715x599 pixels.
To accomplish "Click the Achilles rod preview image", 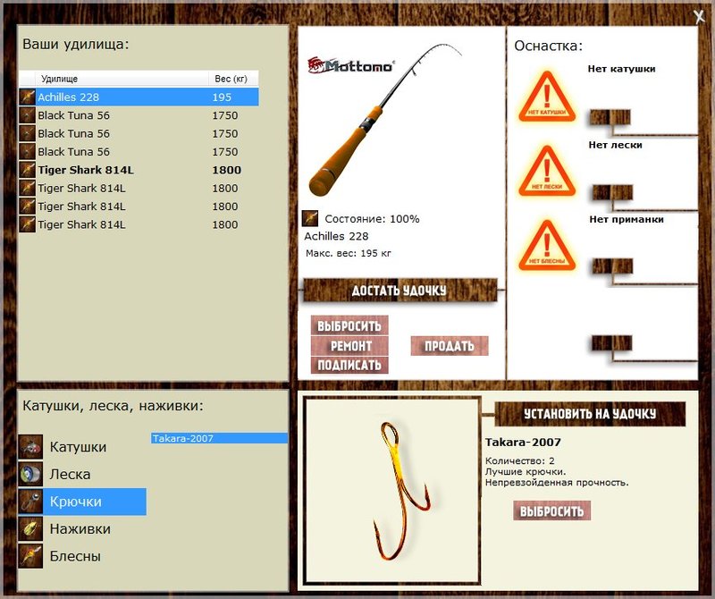I will (385, 120).
